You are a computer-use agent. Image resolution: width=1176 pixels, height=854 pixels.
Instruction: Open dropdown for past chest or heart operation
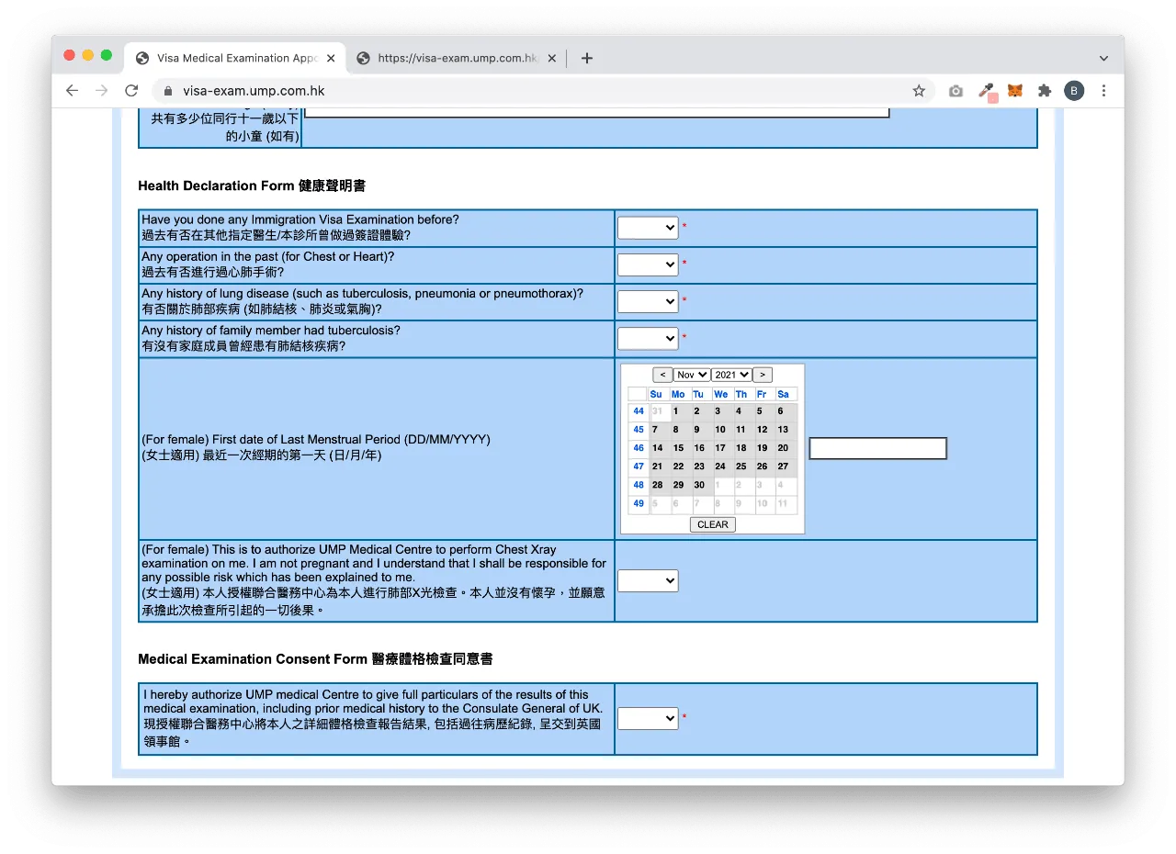[x=648, y=264]
